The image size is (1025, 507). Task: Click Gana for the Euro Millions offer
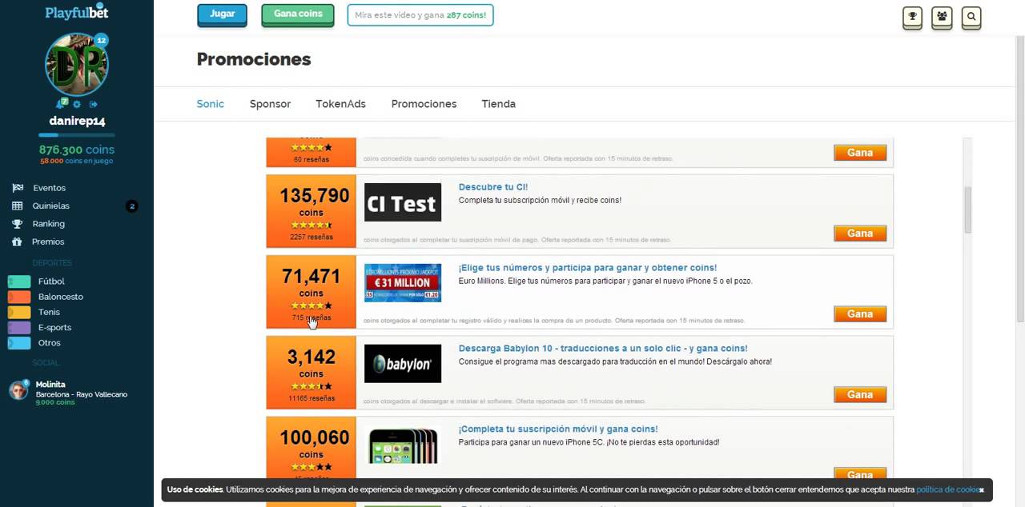point(860,314)
